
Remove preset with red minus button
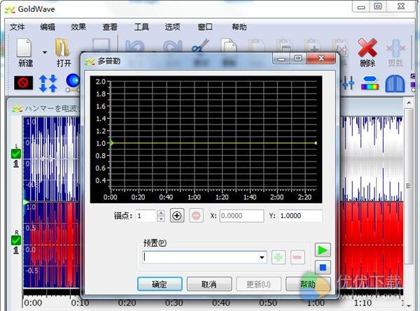(297, 257)
